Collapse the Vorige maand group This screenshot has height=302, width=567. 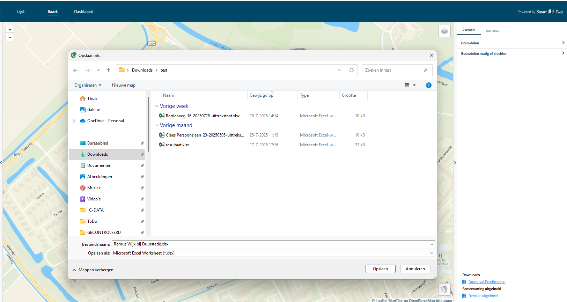click(x=156, y=125)
